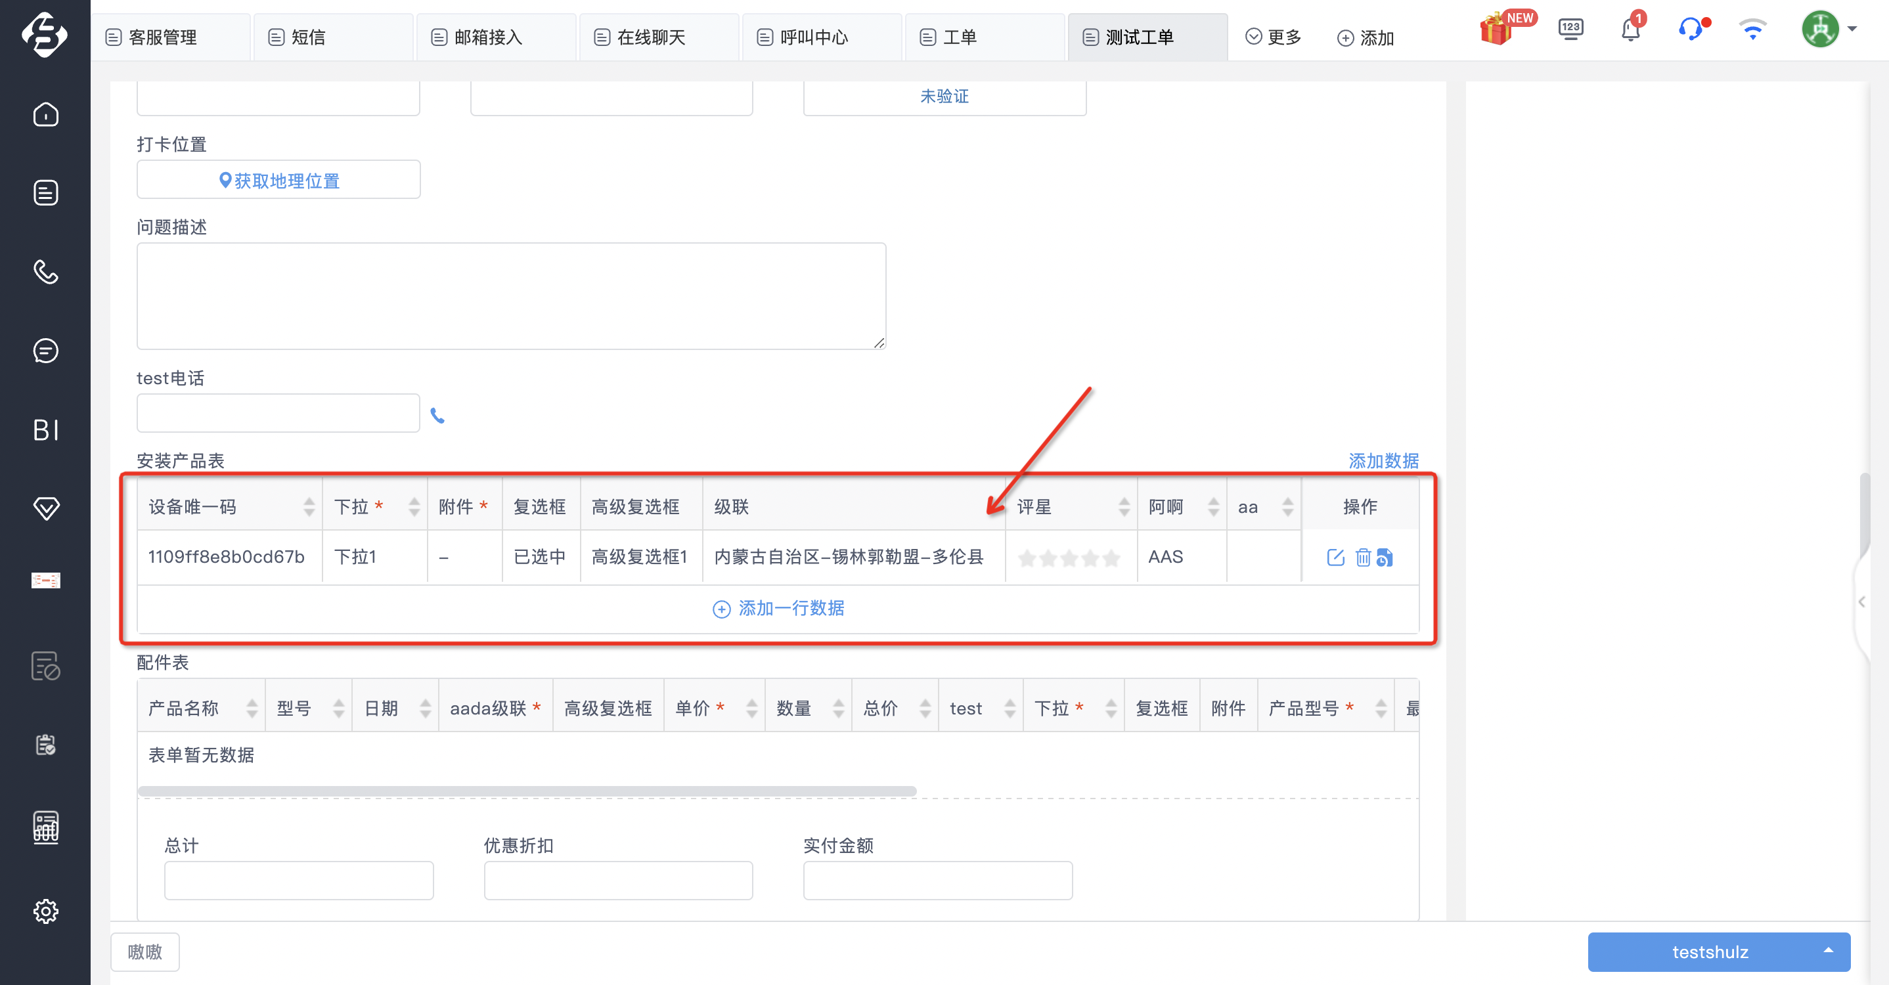Sort the 单价 column in 配件表
Screen dimensions: 1889x985
coord(751,708)
